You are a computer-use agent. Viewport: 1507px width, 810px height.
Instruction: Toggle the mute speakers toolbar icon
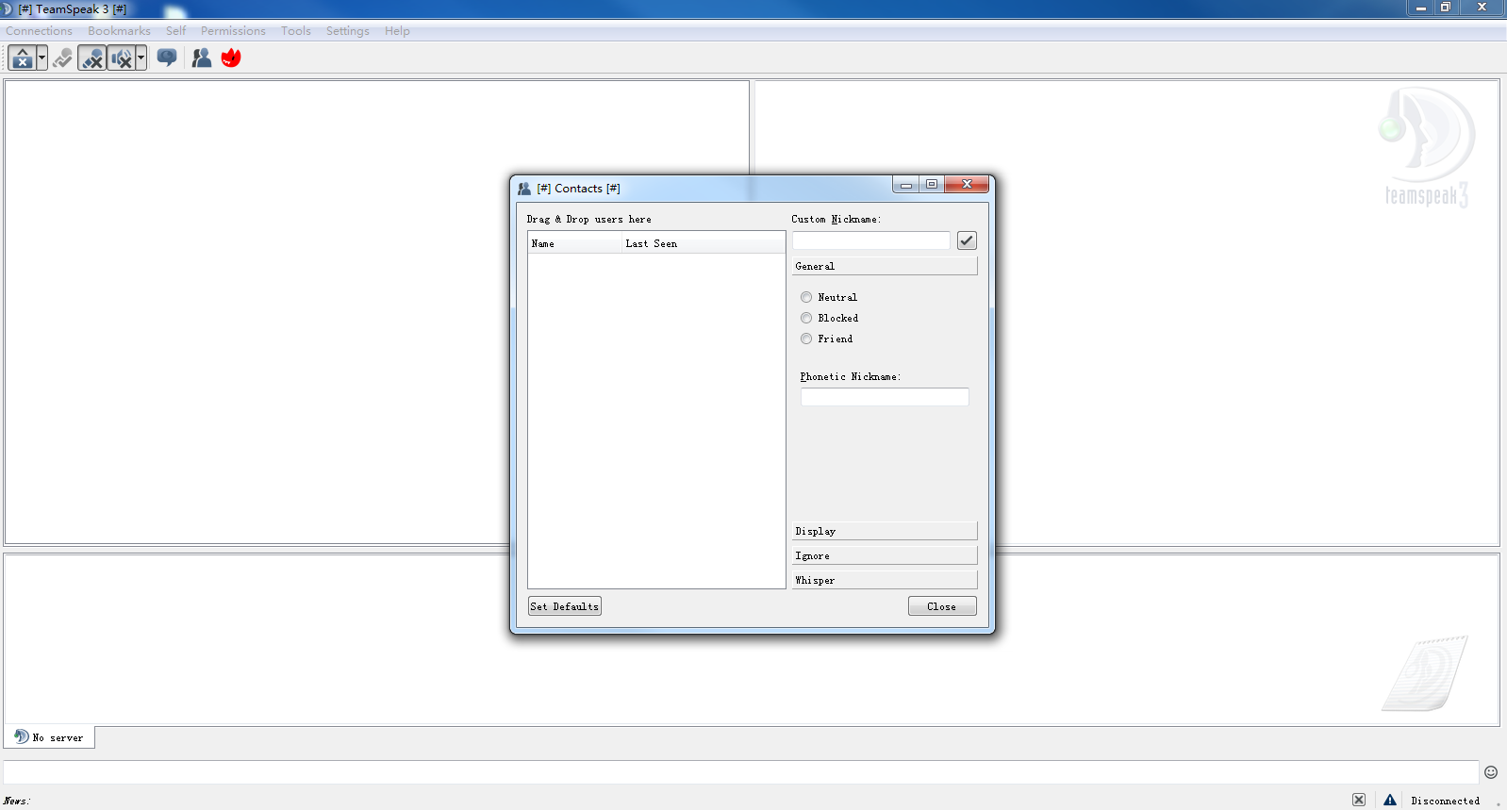coord(121,58)
